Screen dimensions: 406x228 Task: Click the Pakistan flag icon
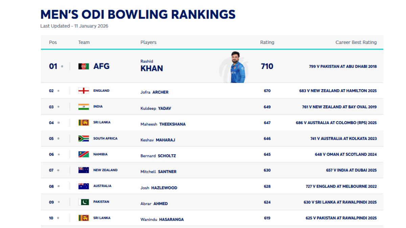click(x=84, y=202)
